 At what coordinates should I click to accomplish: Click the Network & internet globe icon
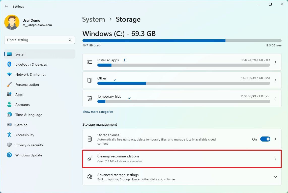9,74
